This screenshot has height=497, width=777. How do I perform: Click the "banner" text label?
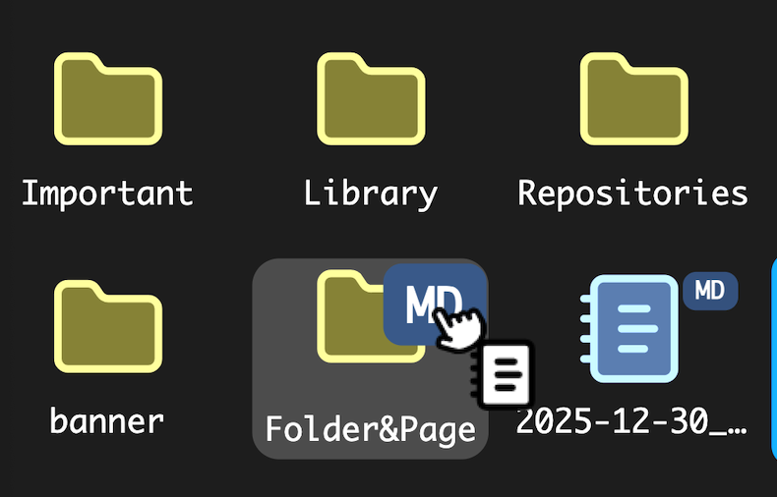[x=106, y=420]
